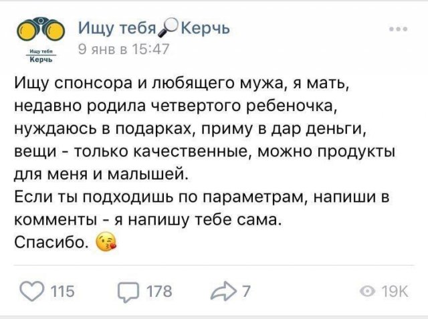Like the post with the heart icon

(31, 291)
